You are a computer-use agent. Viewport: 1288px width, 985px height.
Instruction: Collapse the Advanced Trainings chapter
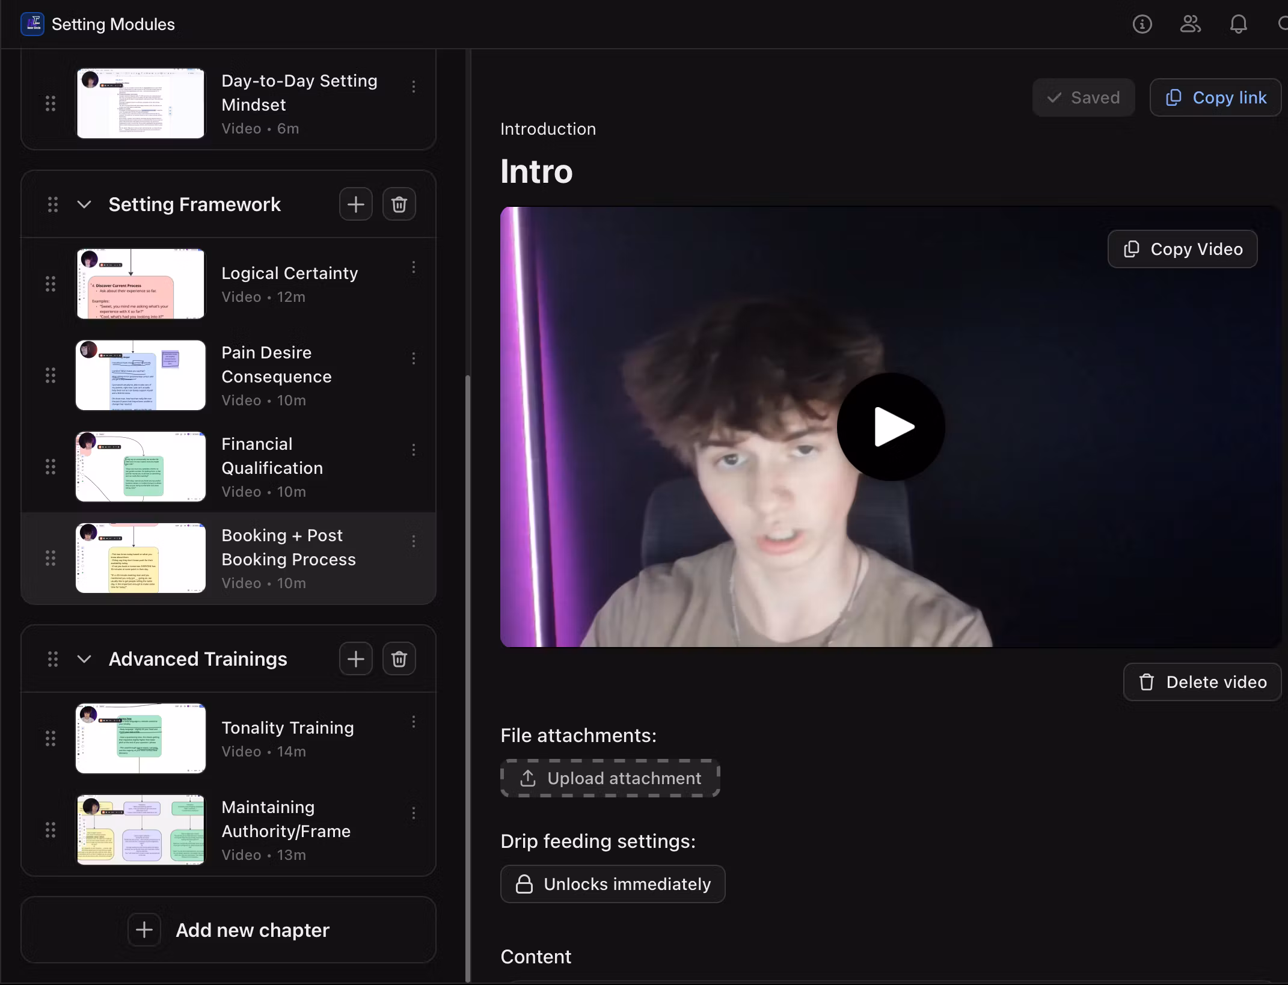(85, 659)
